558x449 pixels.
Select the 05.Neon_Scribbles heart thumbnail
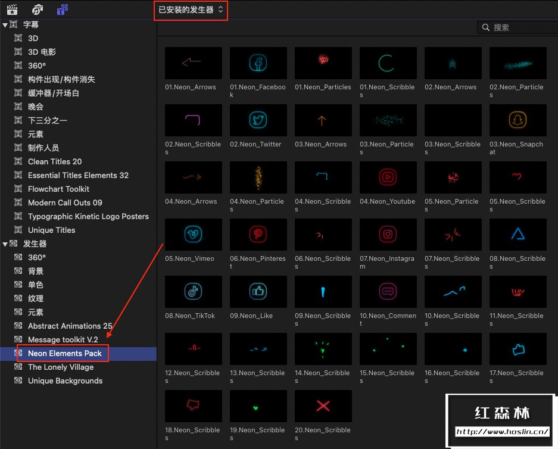[x=518, y=177]
